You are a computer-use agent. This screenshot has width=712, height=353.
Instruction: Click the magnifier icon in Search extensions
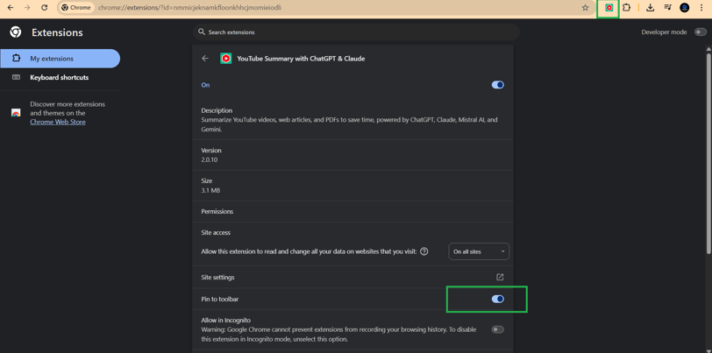(202, 32)
